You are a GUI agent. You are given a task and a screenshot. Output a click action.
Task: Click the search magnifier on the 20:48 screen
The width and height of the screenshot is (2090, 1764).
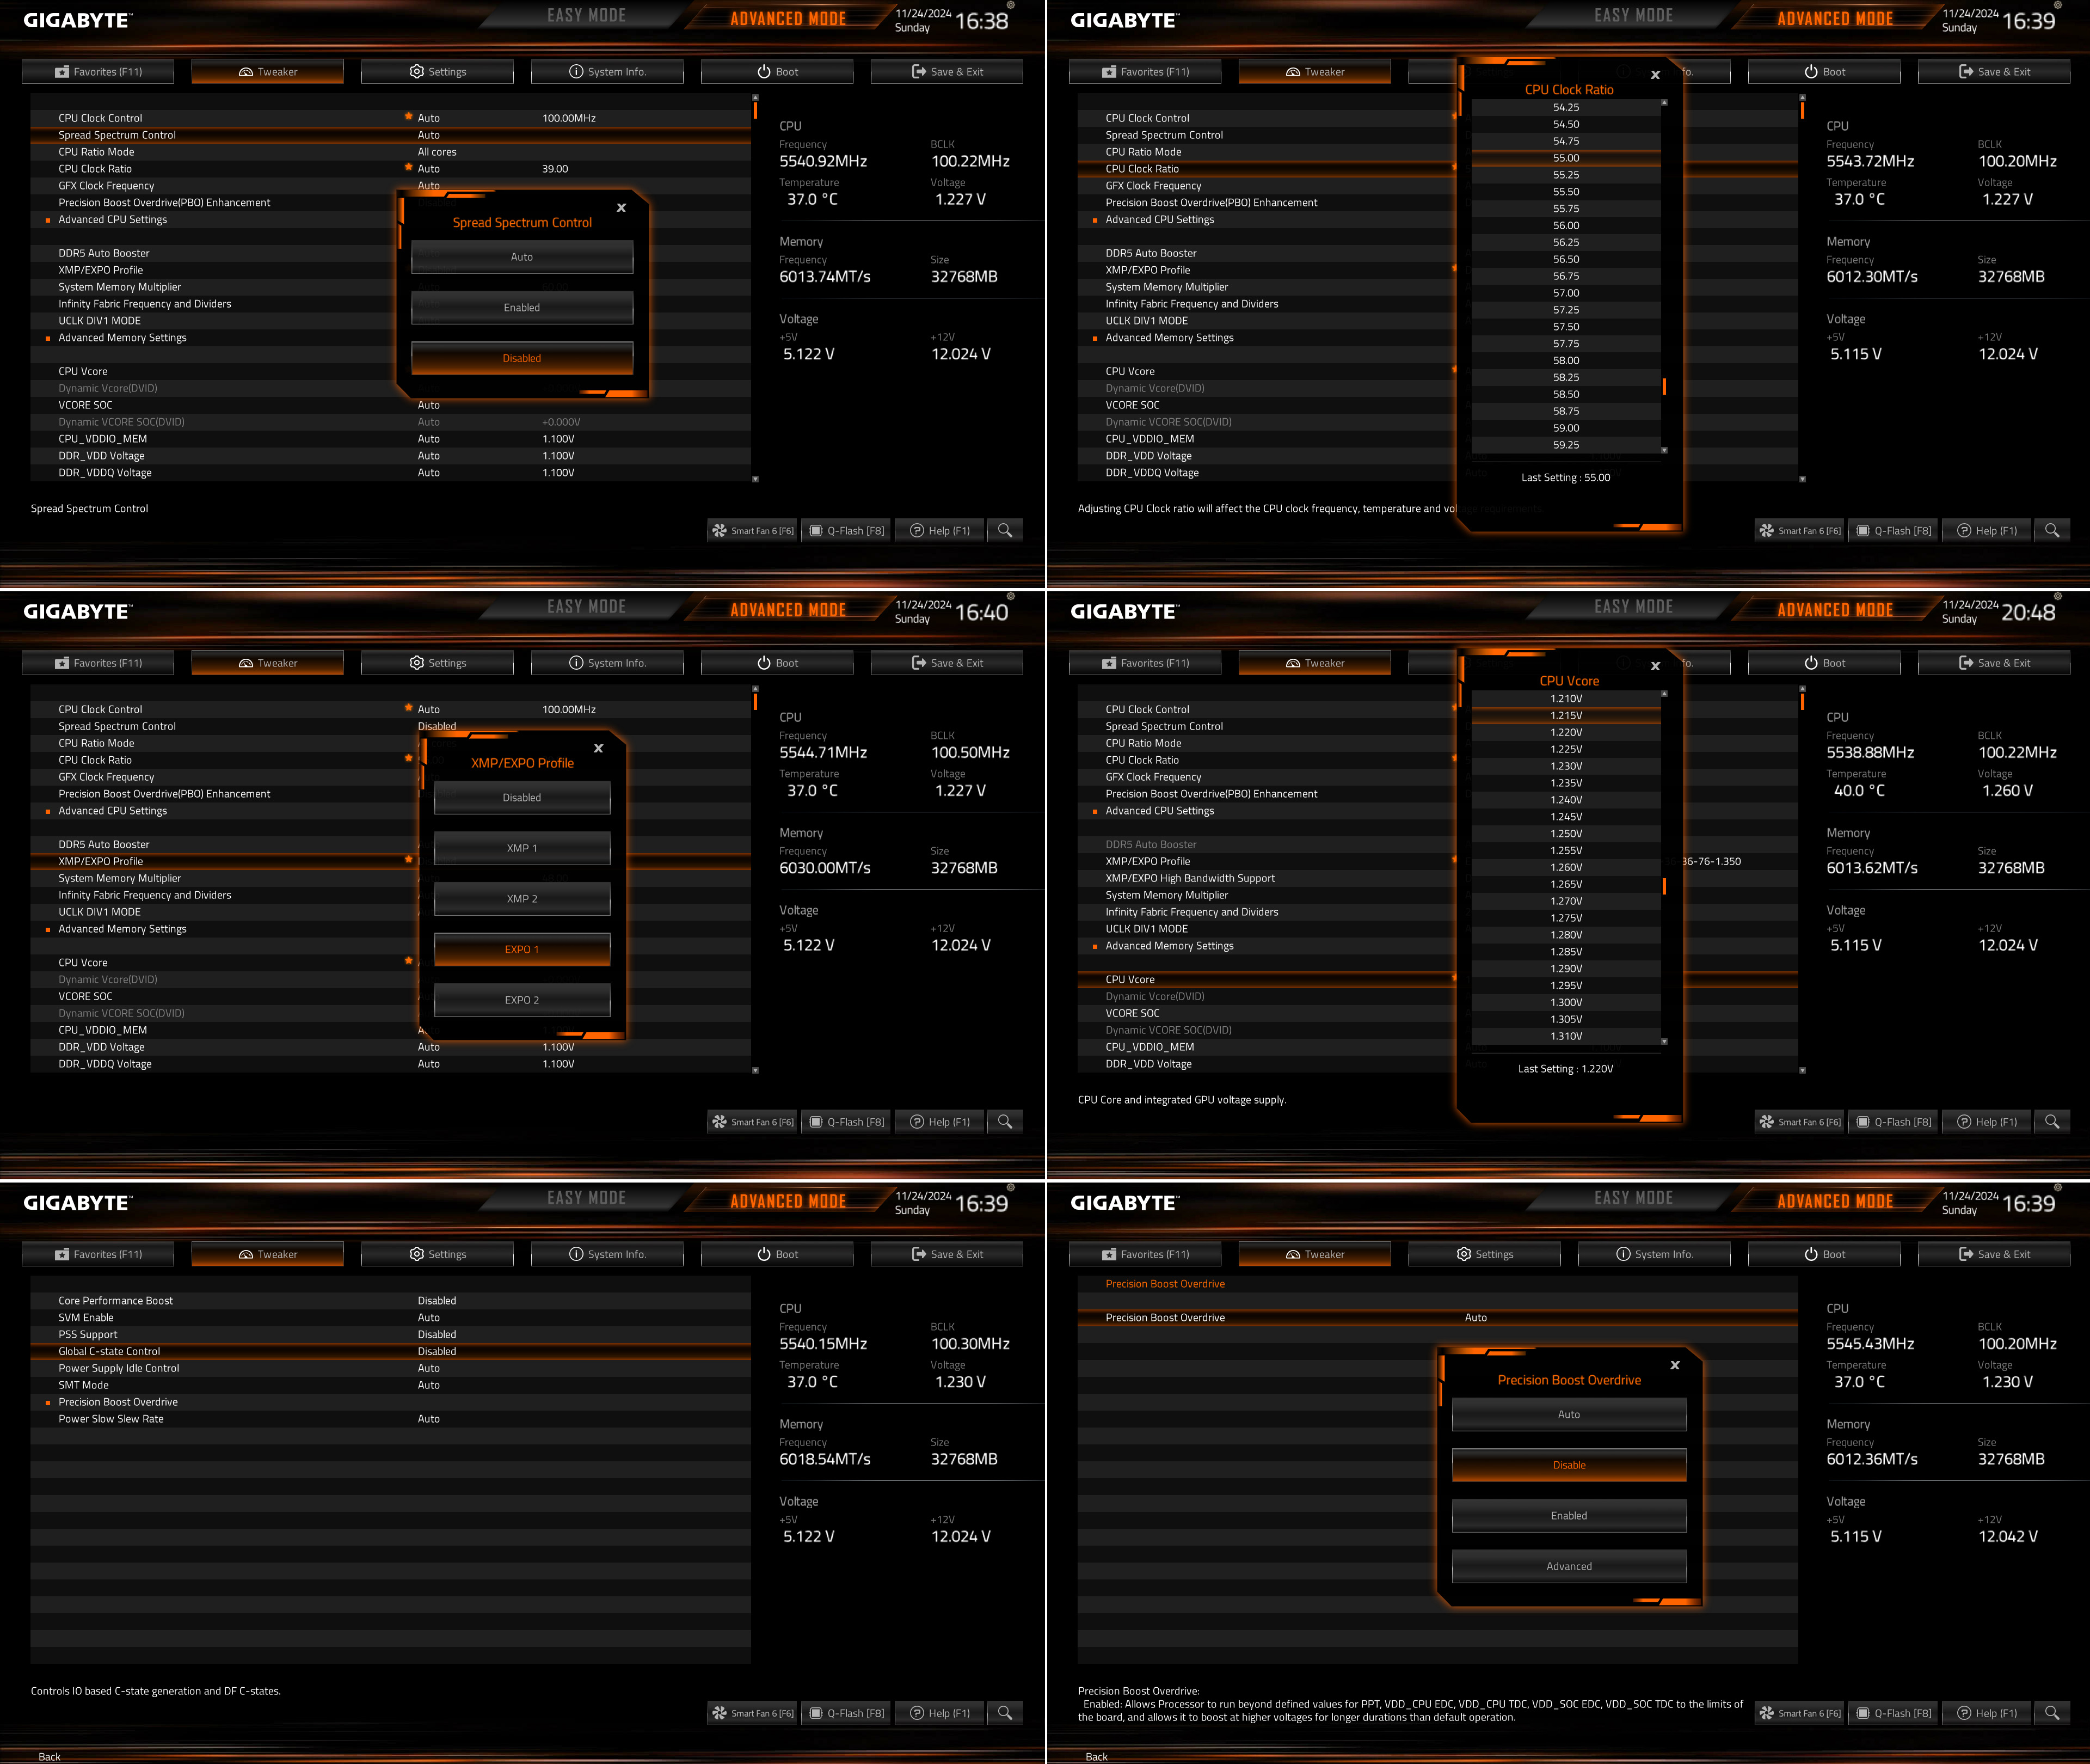(x=2051, y=1121)
